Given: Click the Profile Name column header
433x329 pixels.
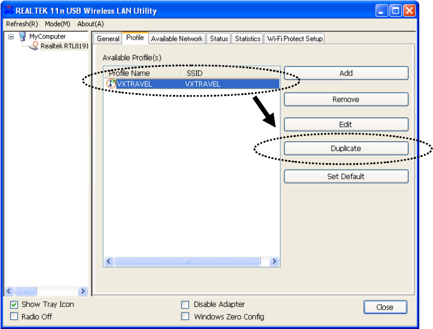Looking at the screenshot, I should point(142,73).
